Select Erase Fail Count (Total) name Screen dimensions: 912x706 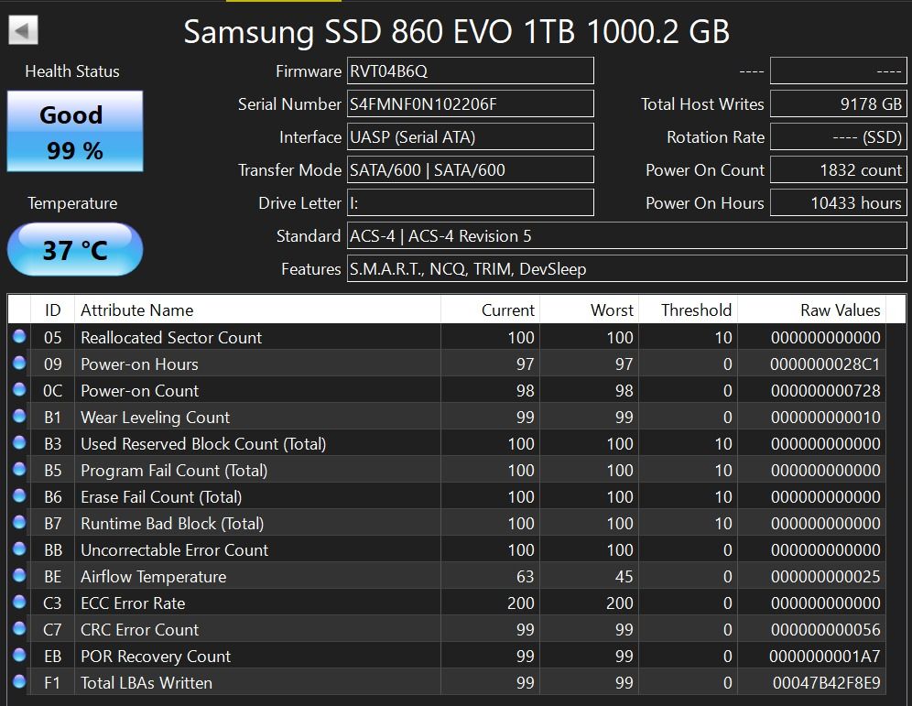click(x=161, y=496)
